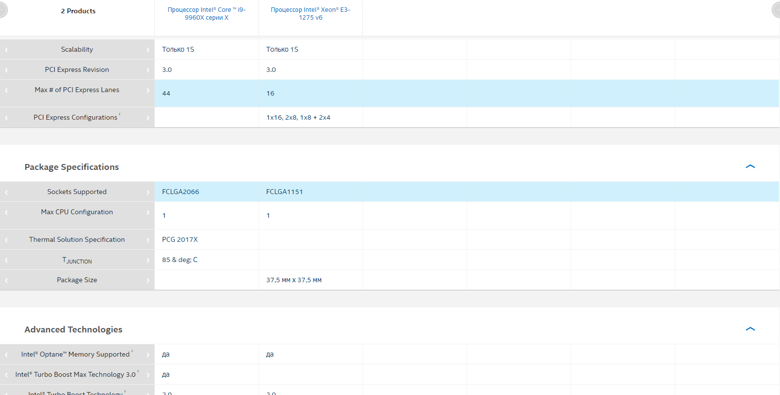The height and width of the screenshot is (395, 780).
Task: Click left chevron in Sockets Supported row
Action: (6, 192)
